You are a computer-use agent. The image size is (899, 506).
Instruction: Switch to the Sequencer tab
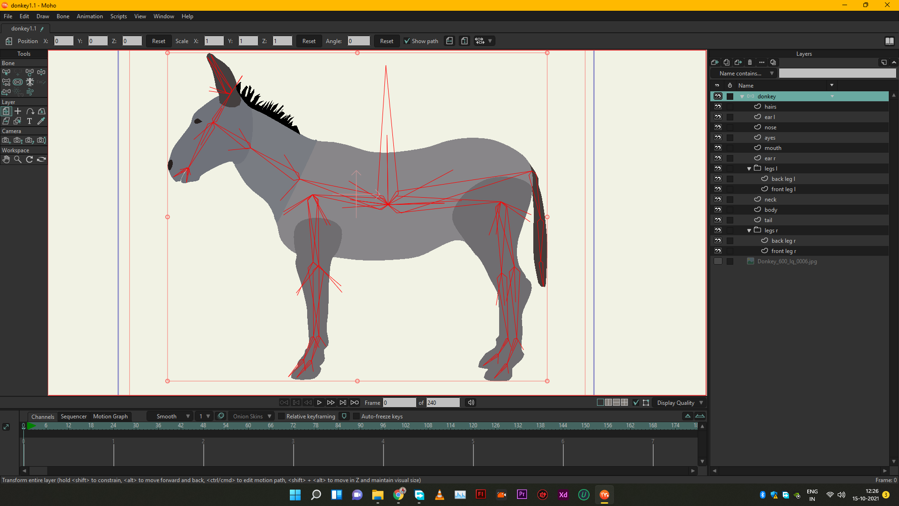[74, 417]
